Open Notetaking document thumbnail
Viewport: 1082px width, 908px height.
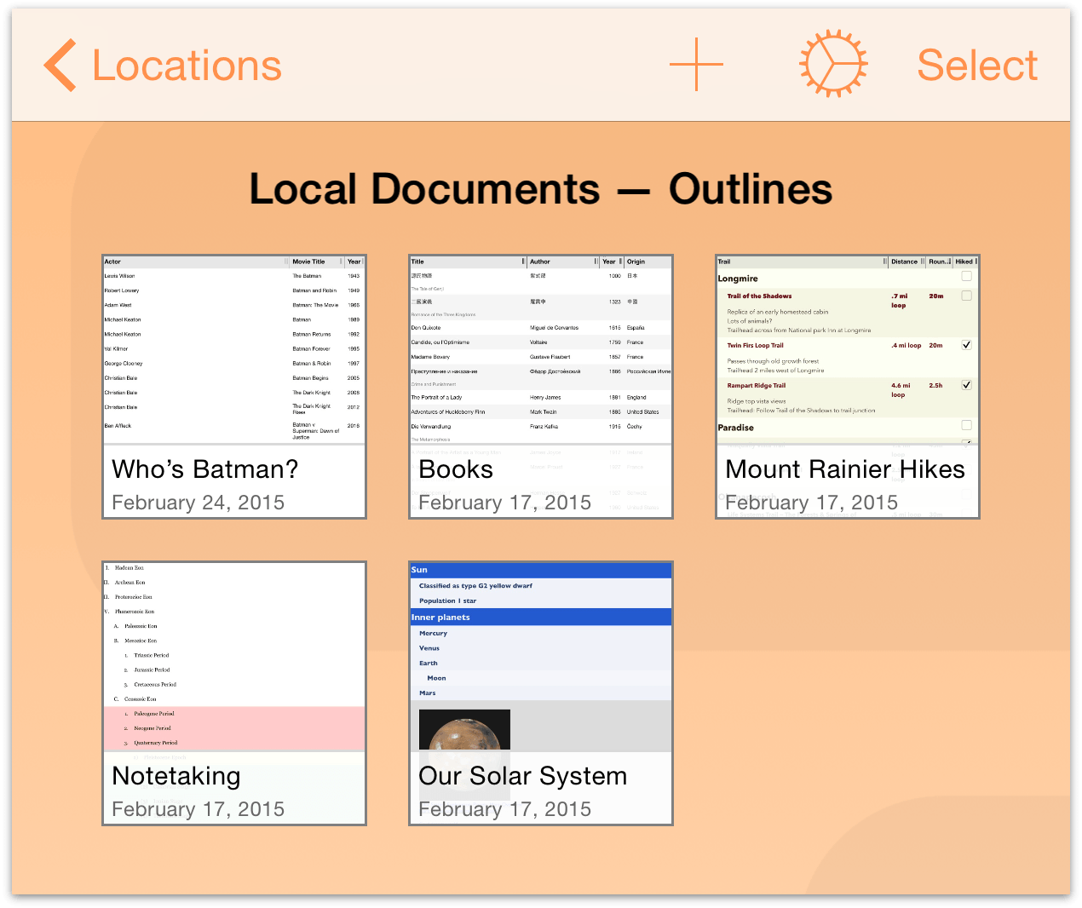[x=234, y=693]
